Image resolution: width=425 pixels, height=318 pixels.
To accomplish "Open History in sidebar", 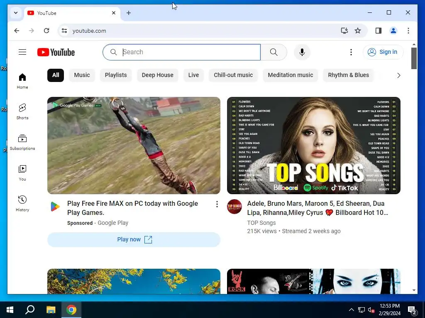I will (x=22, y=204).
